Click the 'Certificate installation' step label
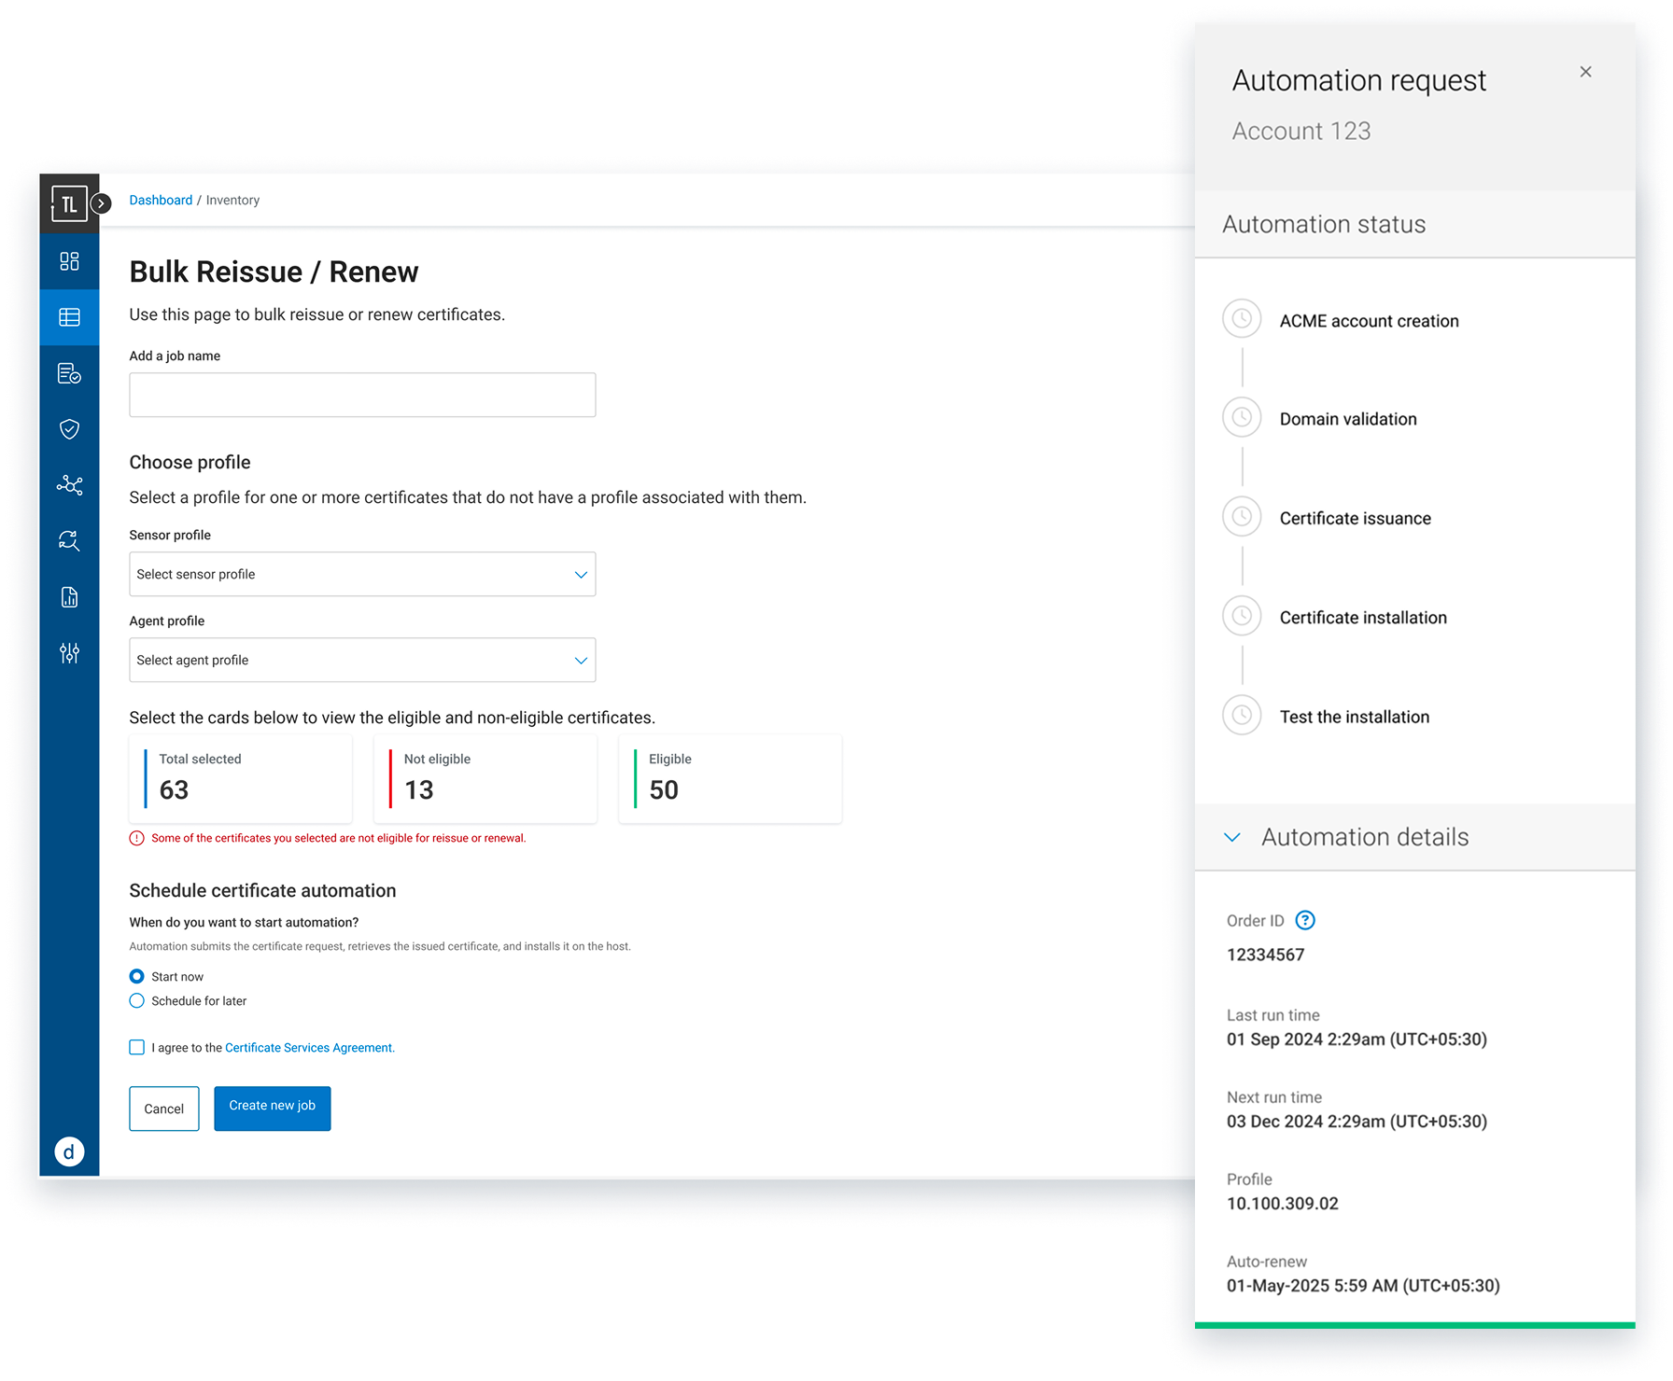This screenshot has width=1673, height=1381. [x=1363, y=618]
